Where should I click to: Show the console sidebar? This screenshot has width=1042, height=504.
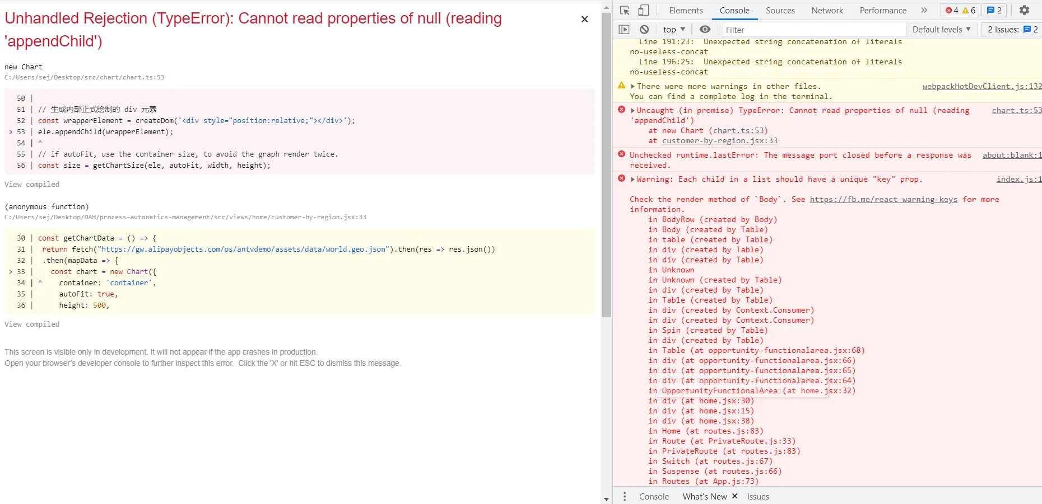(x=624, y=30)
